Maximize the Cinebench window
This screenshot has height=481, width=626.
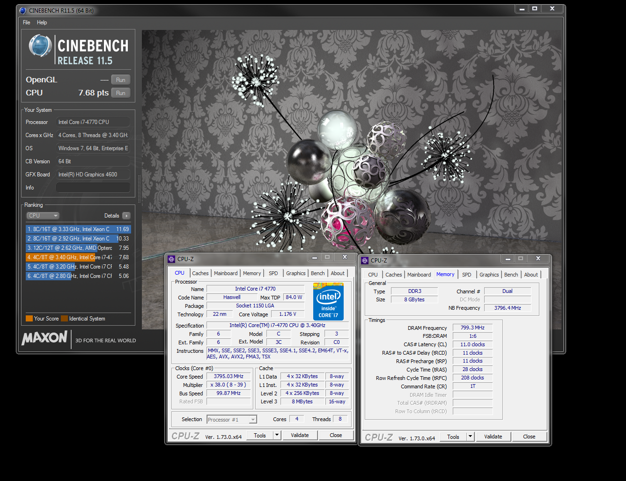535,8
